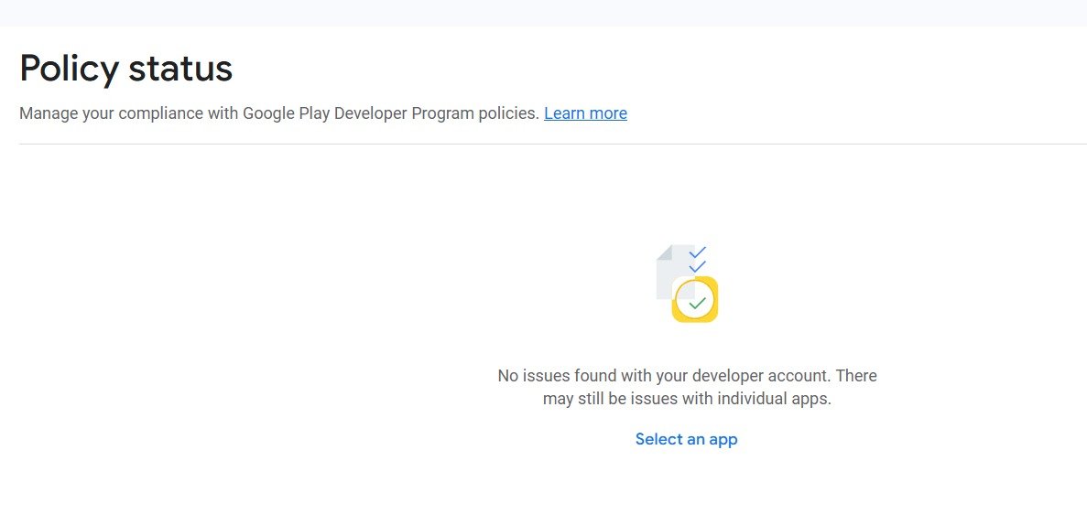The height and width of the screenshot is (525, 1087).
Task: Click the gray document page illustration
Action: [x=674, y=272]
